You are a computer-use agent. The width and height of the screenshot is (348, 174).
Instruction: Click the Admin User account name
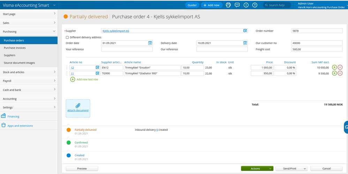(305, 3)
